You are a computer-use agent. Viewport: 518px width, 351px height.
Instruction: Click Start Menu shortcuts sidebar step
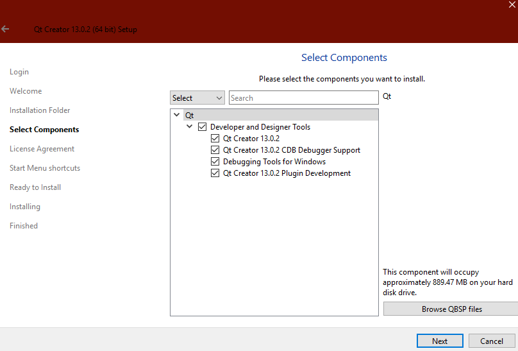click(45, 168)
